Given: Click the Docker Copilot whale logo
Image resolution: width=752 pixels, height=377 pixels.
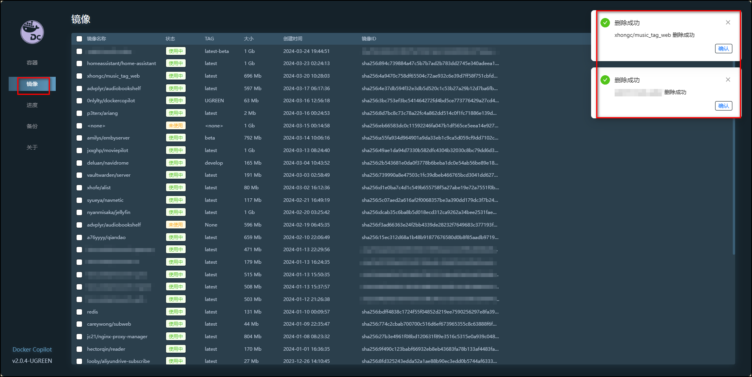Looking at the screenshot, I should click(32, 32).
